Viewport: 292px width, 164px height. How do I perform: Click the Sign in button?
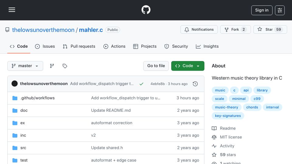click(x=262, y=10)
